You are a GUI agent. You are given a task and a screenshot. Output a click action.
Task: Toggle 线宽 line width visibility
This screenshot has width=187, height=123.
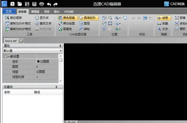click(x=164, y=18)
